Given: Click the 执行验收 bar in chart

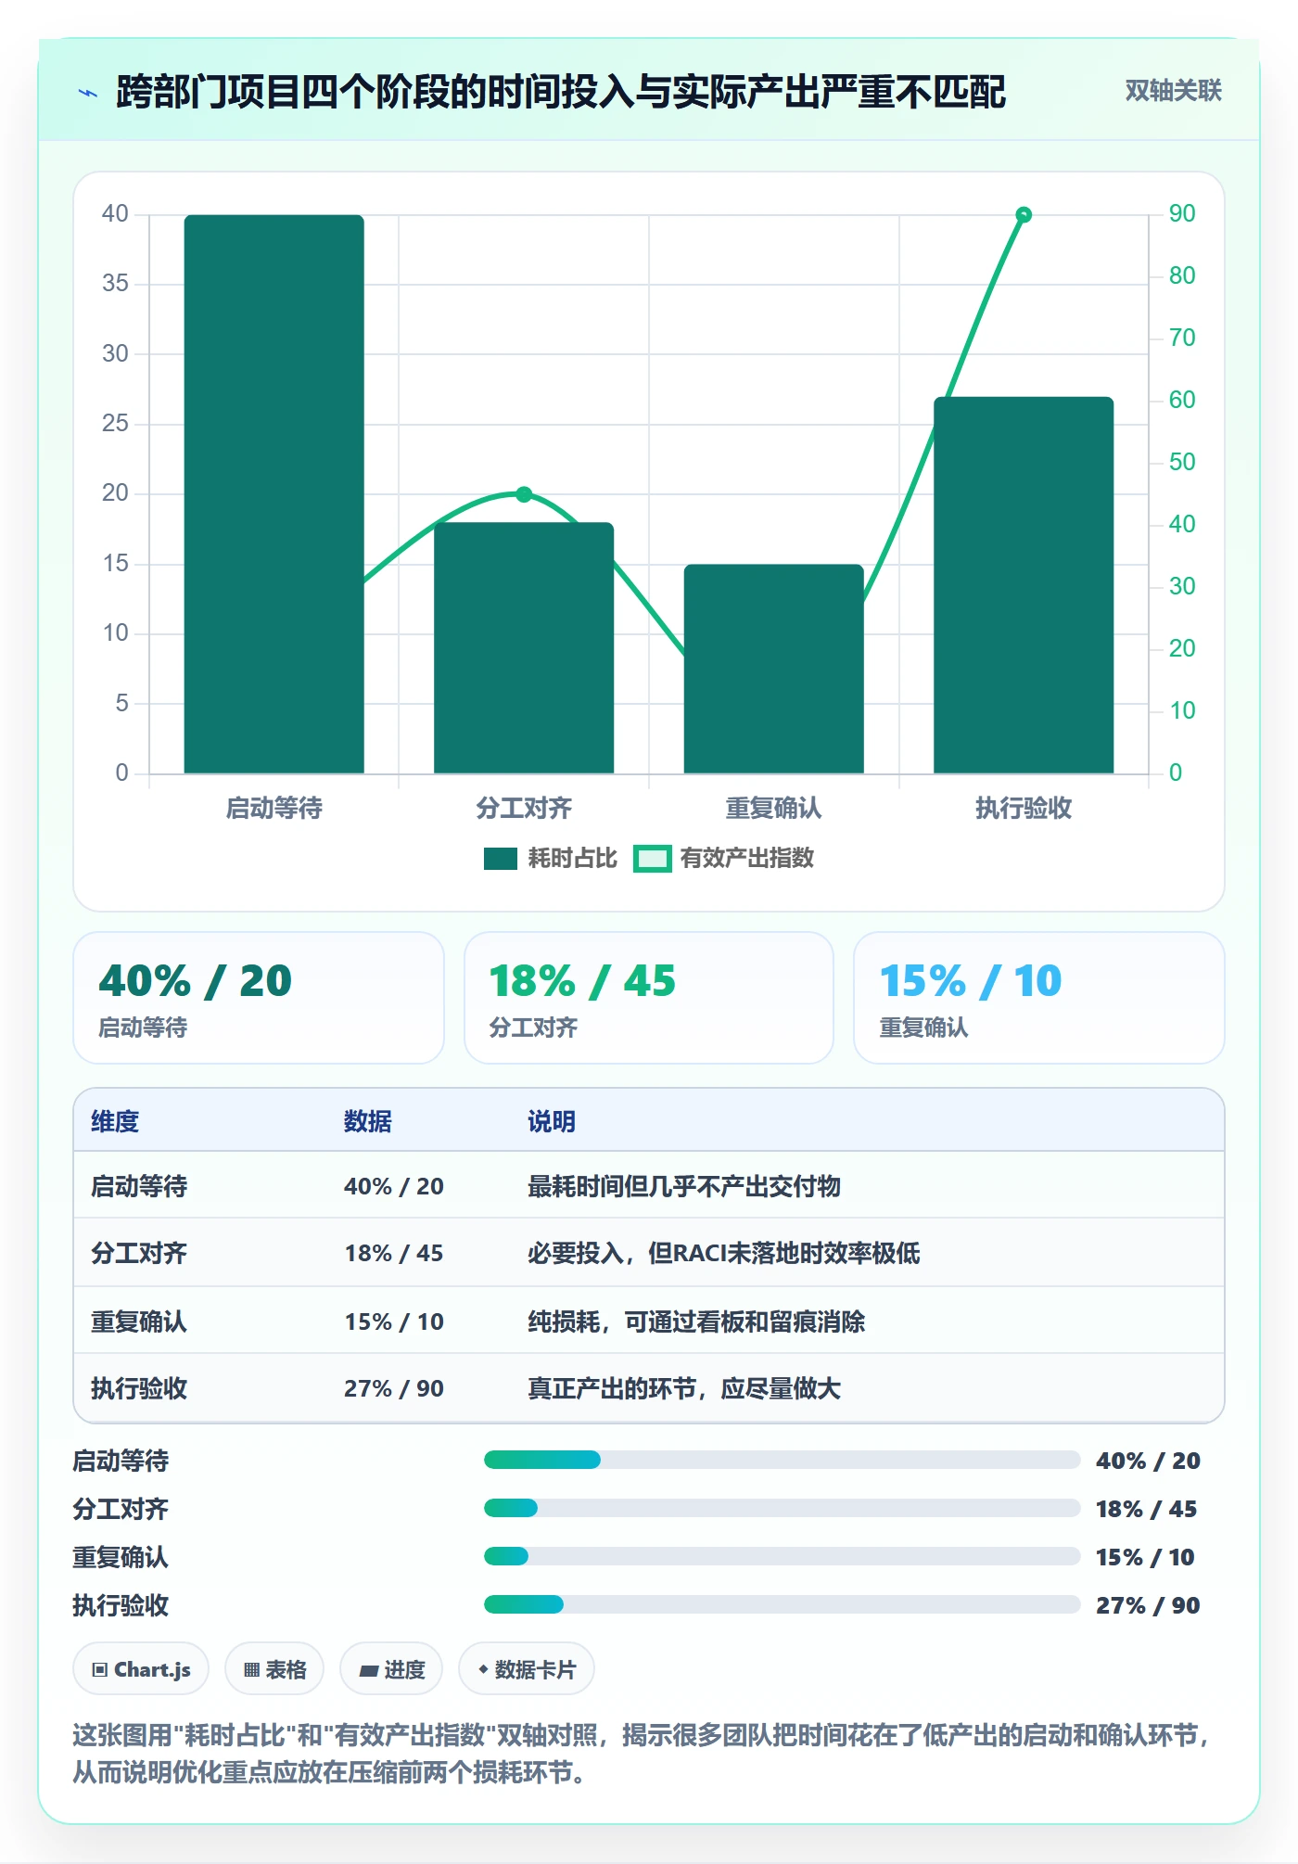Looking at the screenshot, I should coord(1024,585).
